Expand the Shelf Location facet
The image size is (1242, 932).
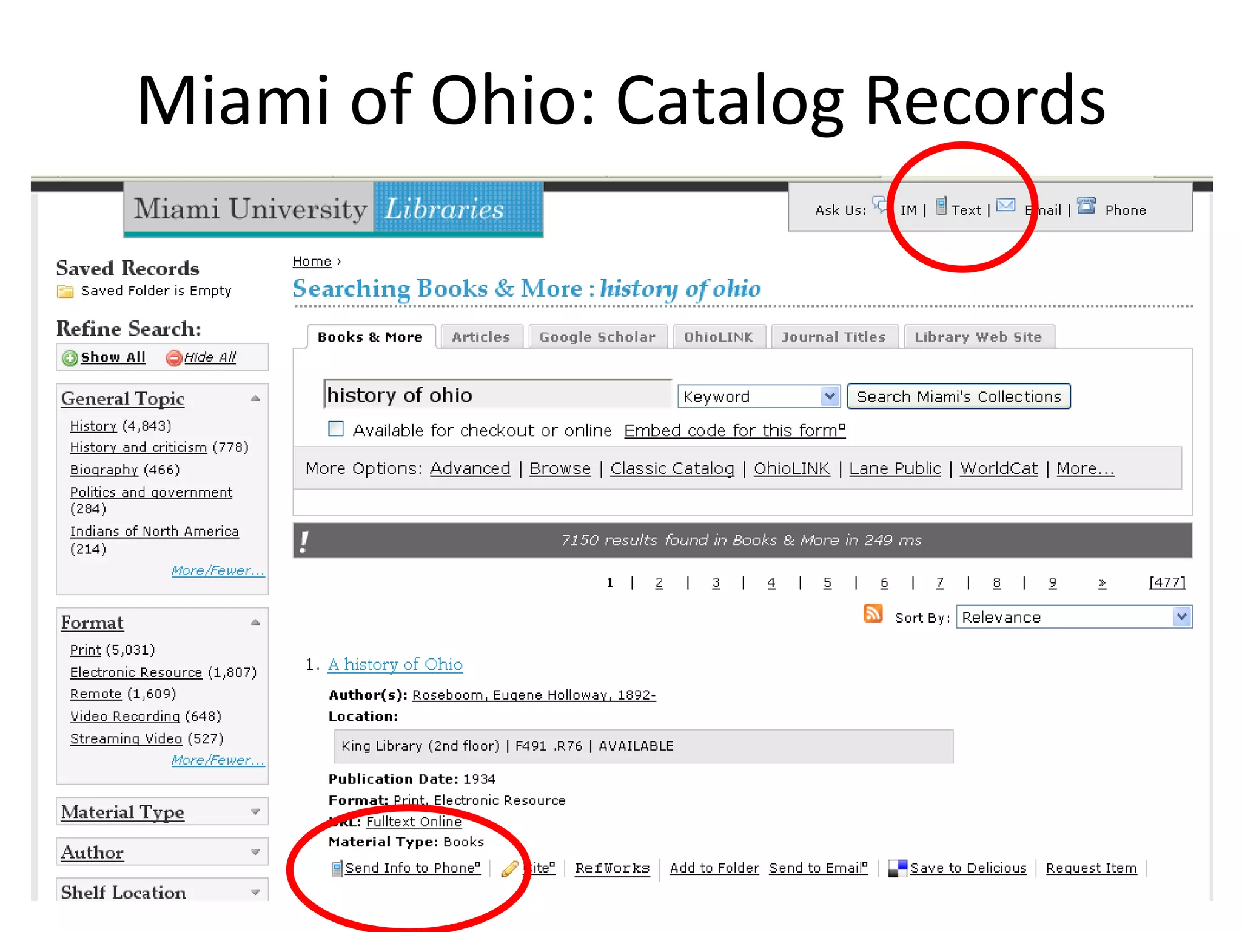[x=255, y=893]
